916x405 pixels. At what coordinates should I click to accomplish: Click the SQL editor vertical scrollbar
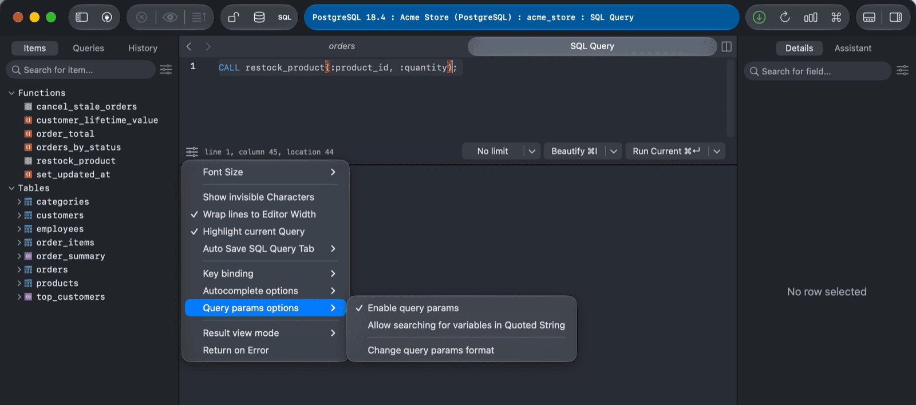730,98
